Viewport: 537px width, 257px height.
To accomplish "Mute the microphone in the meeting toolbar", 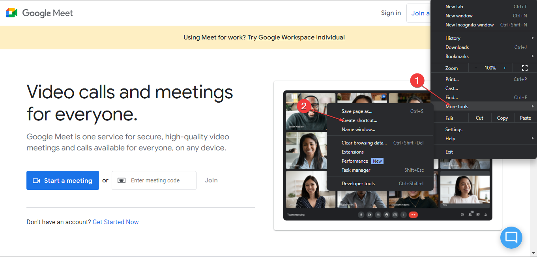I will click(x=360, y=214).
